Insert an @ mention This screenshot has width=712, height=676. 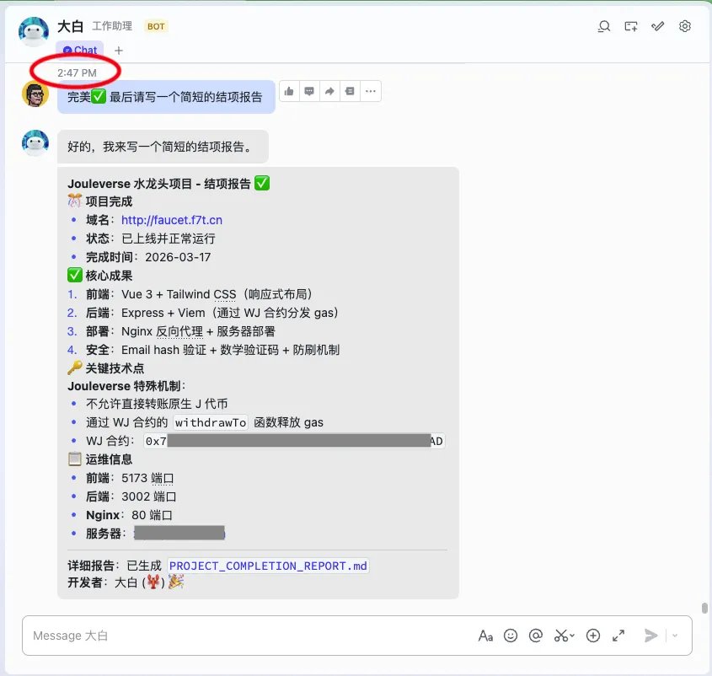point(536,636)
